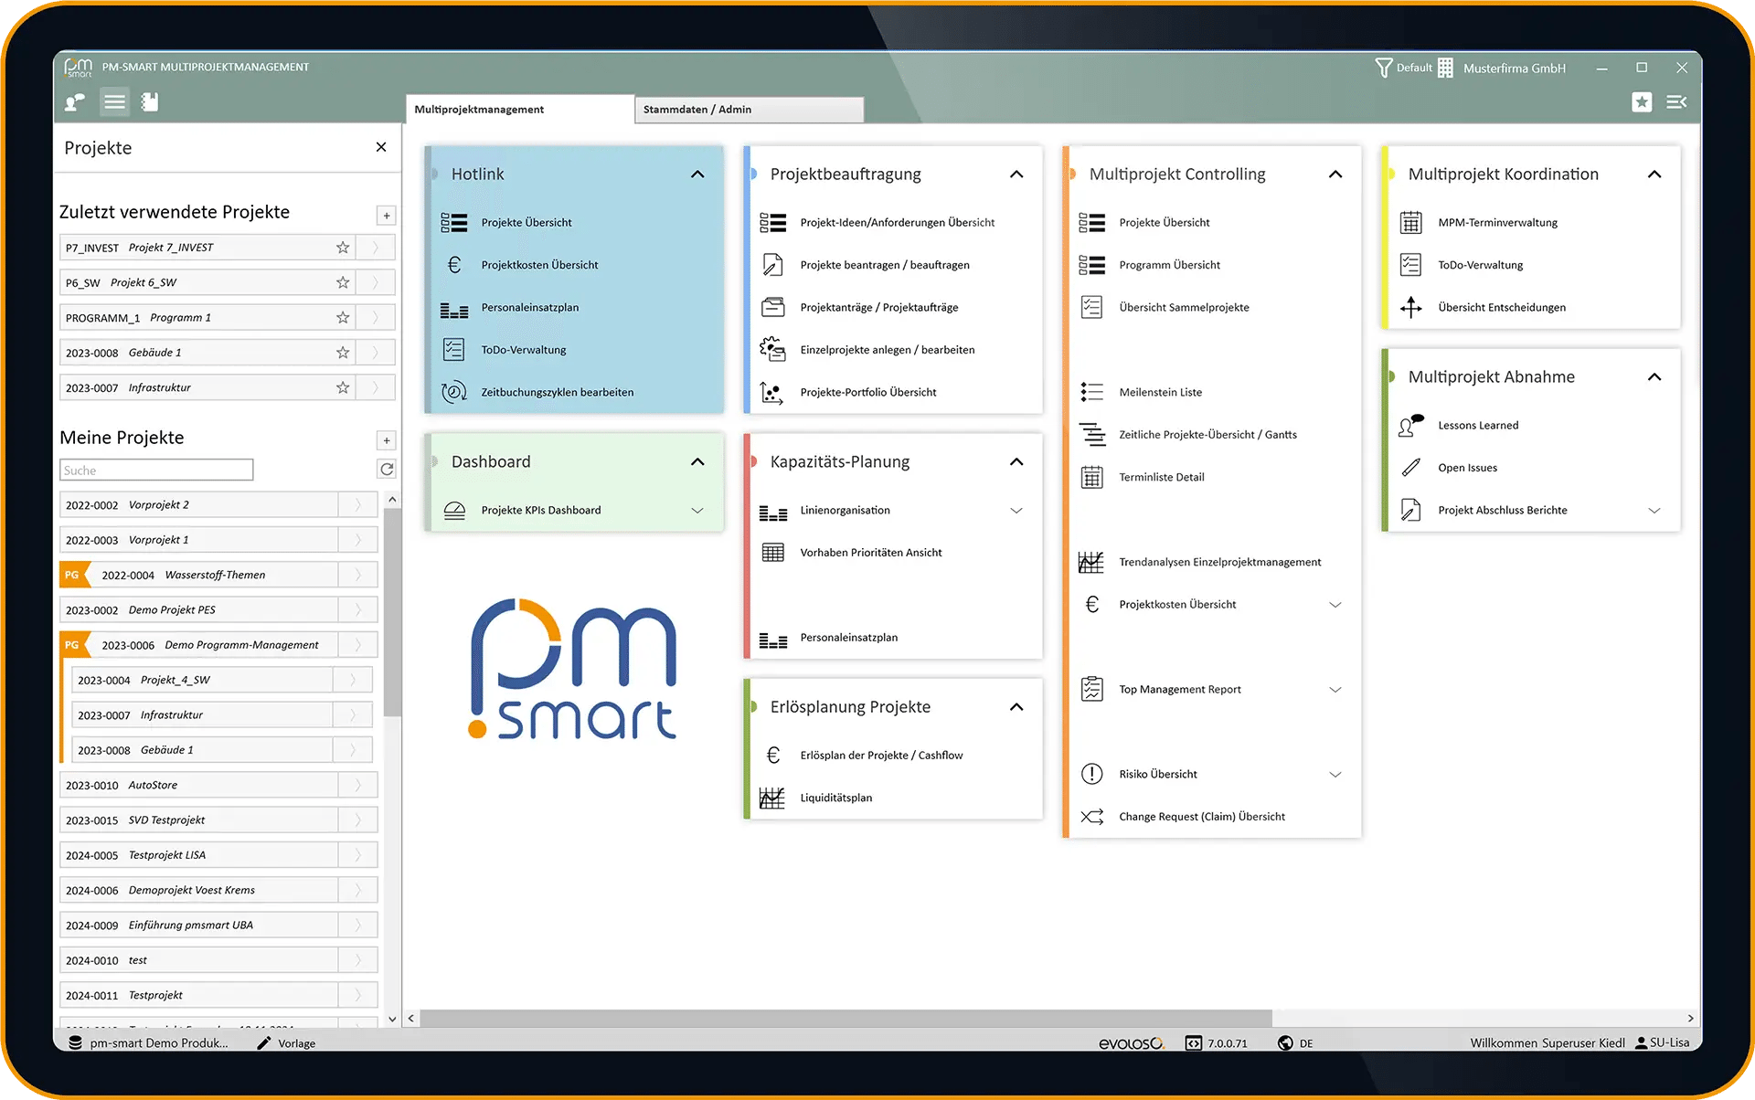The width and height of the screenshot is (1755, 1100).
Task: Open Projekte beantragen / beauftragen link
Action: pyautogui.click(x=885, y=265)
